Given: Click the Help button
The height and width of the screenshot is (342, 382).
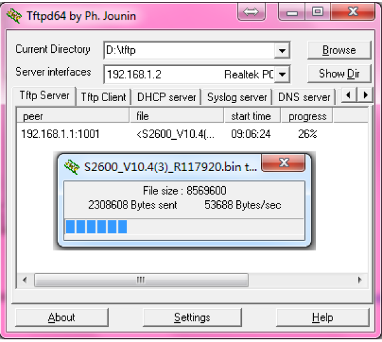Looking at the screenshot, I should pyautogui.click(x=323, y=317).
